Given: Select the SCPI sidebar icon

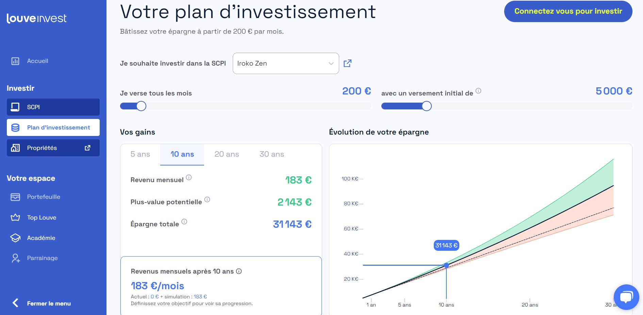Looking at the screenshot, I should (x=15, y=107).
